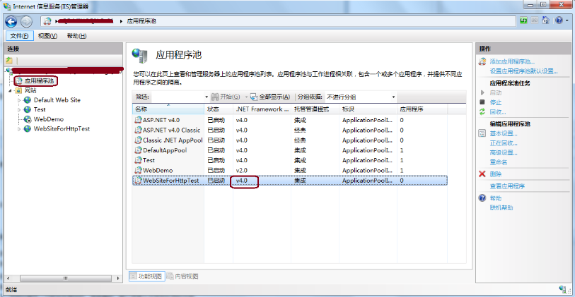This screenshot has height=297, width=575.
Task: Sort by the 状态 column header
Action: click(219, 109)
